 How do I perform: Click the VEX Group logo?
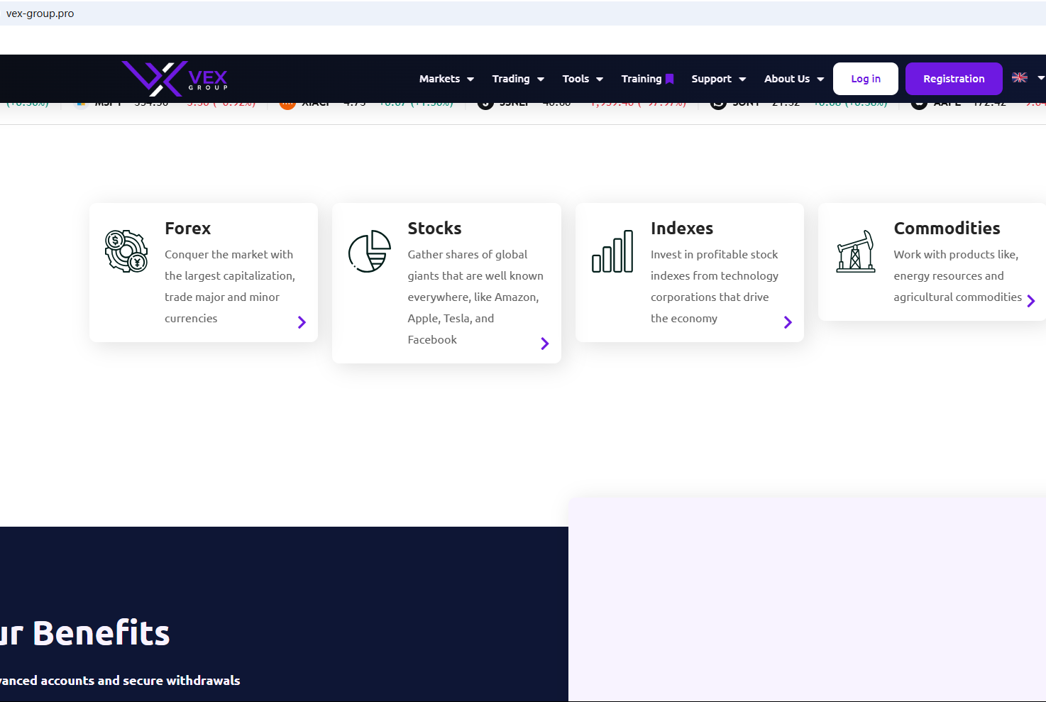[175, 78]
